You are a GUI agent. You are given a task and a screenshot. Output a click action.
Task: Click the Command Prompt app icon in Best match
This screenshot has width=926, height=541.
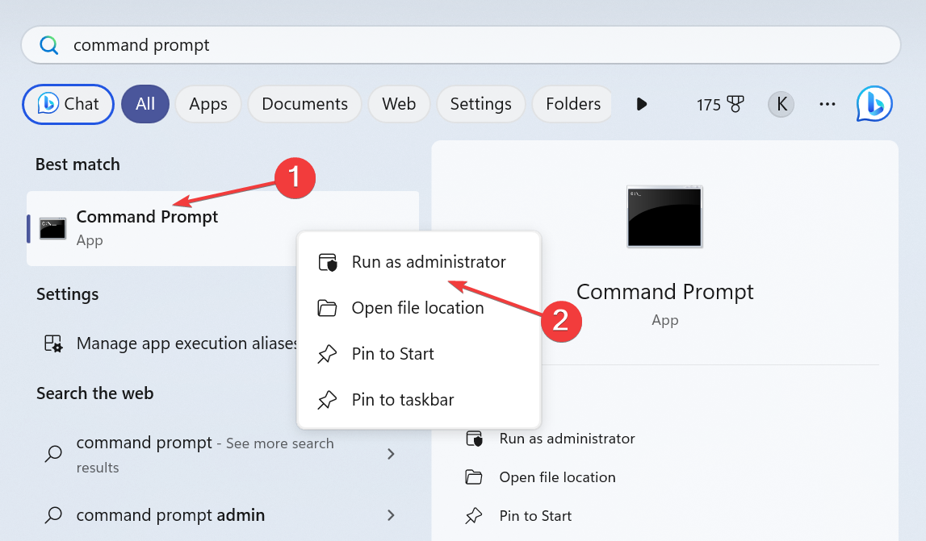pos(52,228)
